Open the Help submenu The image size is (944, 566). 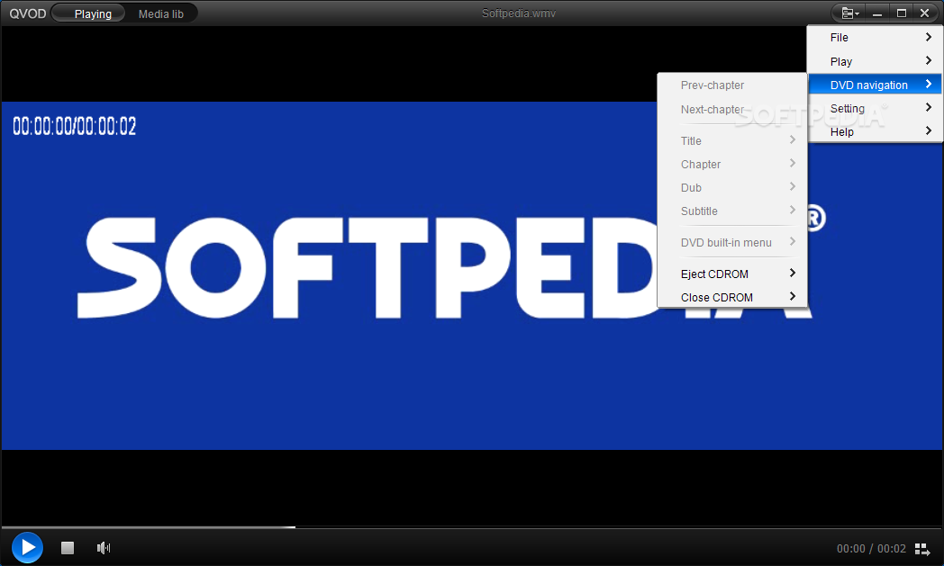[x=875, y=131]
